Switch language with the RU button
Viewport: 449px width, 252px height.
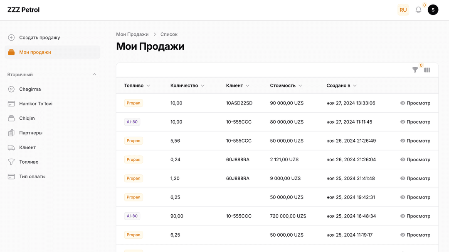pyautogui.click(x=403, y=10)
